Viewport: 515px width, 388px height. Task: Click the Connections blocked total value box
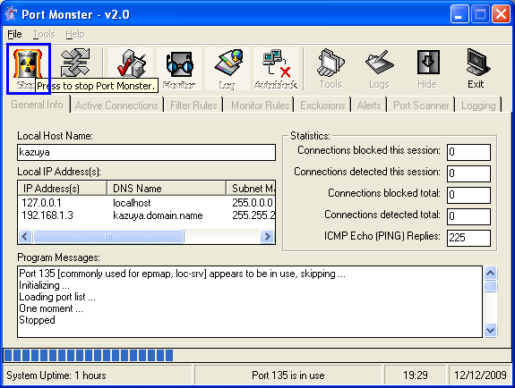pyautogui.click(x=468, y=195)
